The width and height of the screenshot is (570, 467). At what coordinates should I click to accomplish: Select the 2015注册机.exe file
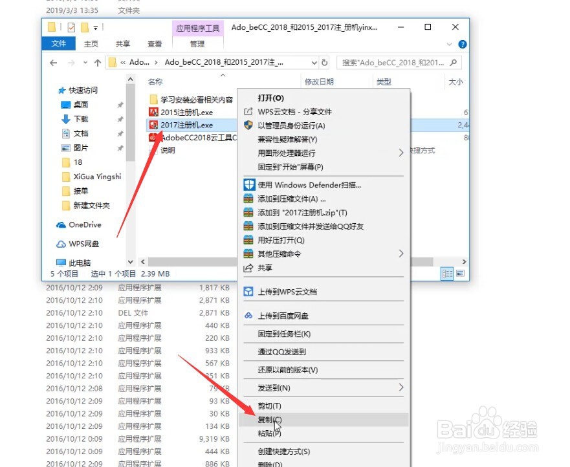tap(186, 113)
